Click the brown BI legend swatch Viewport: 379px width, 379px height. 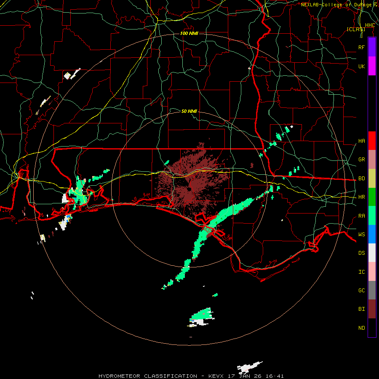372,309
